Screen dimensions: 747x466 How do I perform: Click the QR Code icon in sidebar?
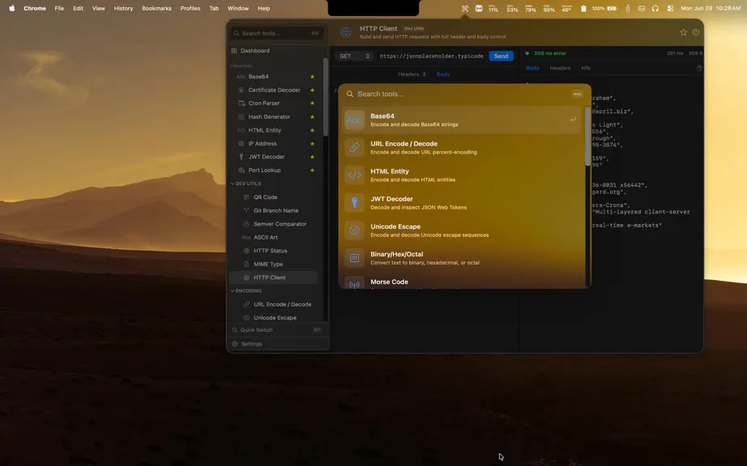pos(246,197)
